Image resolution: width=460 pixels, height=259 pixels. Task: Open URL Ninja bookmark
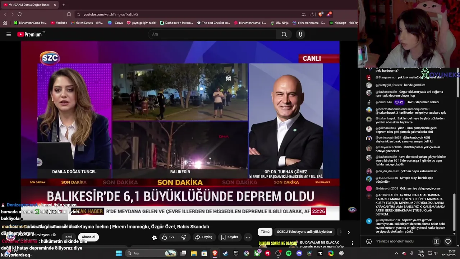(279, 23)
